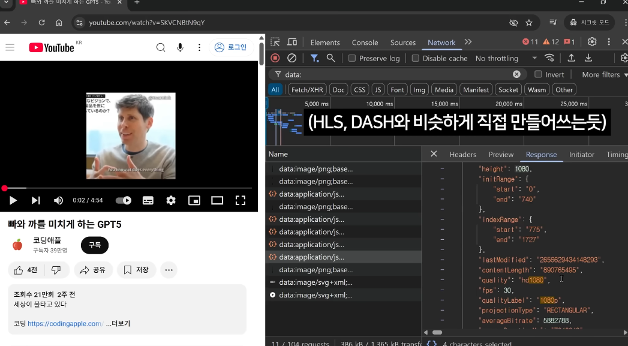This screenshot has height=346, width=628.
Task: Select the Media filter chip
Action: [x=444, y=90]
